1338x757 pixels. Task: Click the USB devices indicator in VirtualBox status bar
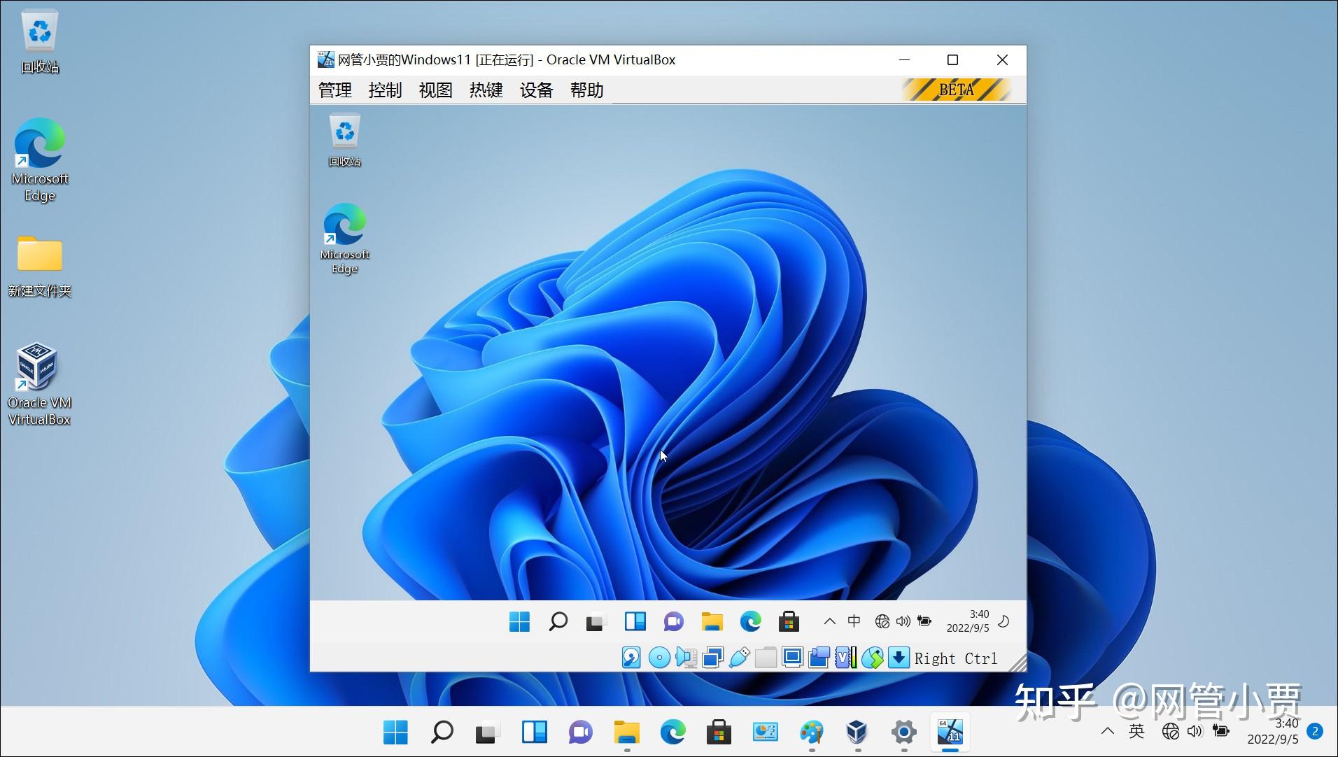(739, 658)
